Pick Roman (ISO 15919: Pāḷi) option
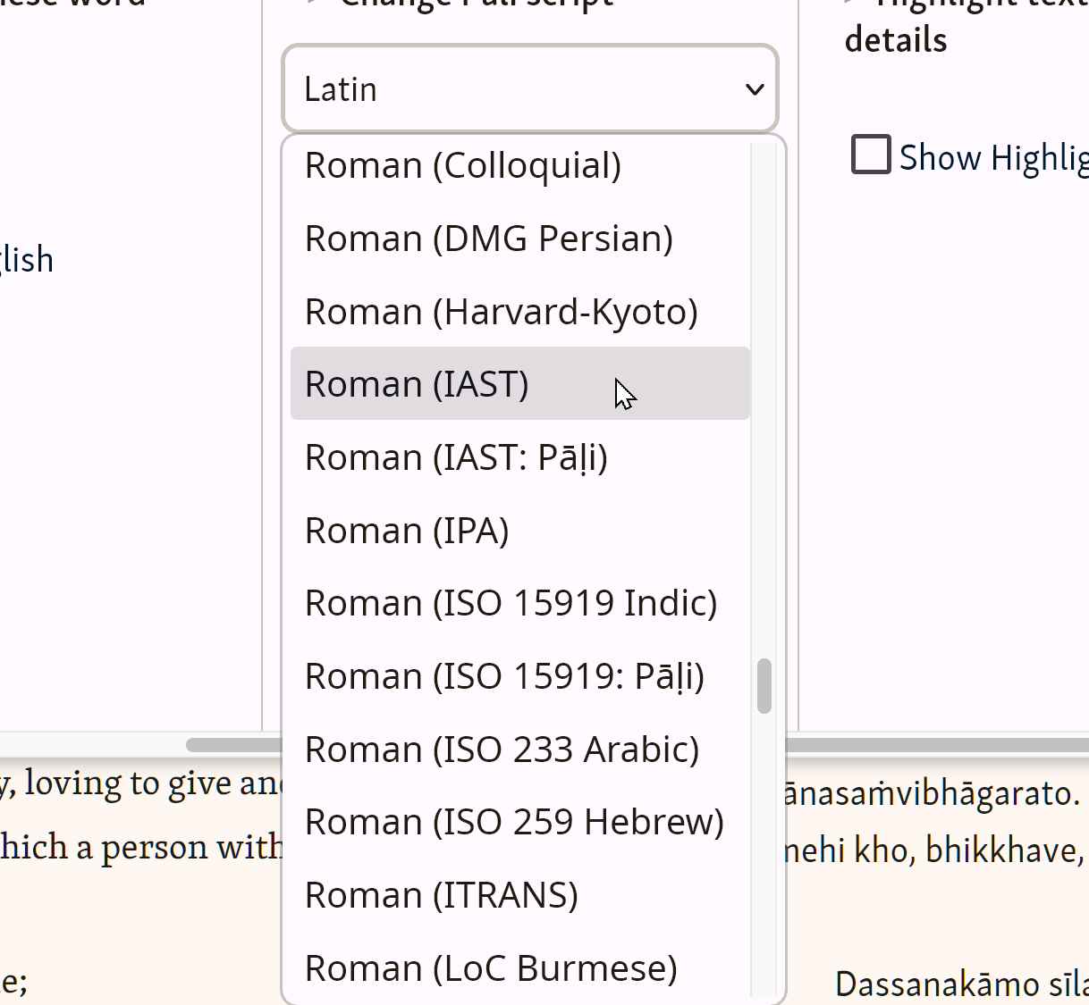The image size is (1089, 1005). point(504,677)
